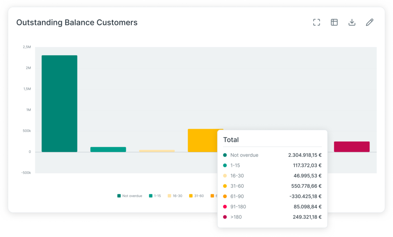Screen dimensions: 393x237
Task: Click the 249.321,18 € value
Action: 307,217
